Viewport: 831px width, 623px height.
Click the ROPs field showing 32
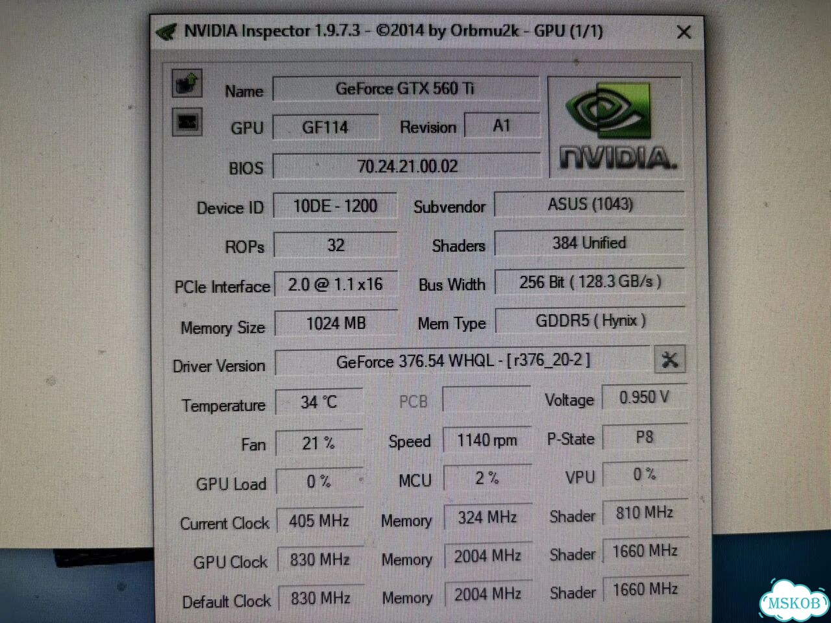click(335, 245)
